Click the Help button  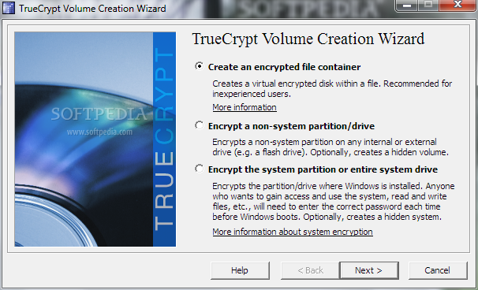[240, 270]
